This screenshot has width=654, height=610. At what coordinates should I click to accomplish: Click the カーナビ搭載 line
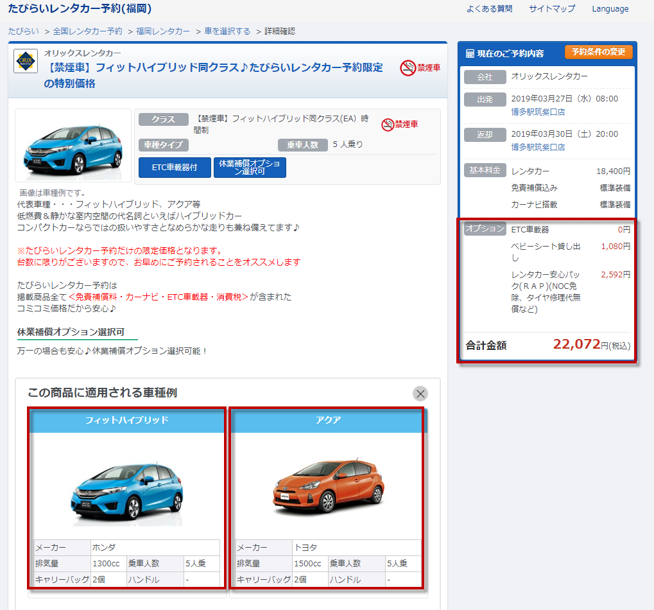[534, 204]
